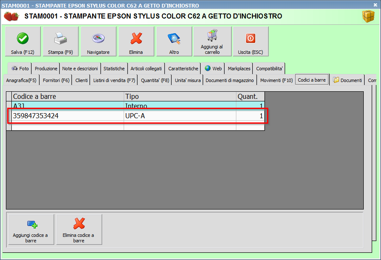Switch to the Markplaces tab
Viewport: 381px width, 260px height.
point(239,69)
